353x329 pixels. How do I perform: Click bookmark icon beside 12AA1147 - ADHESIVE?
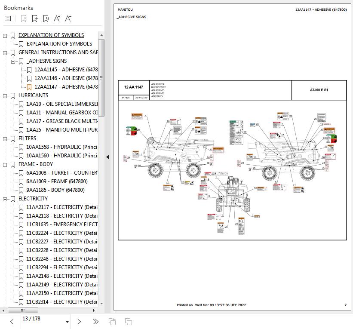tap(29, 87)
